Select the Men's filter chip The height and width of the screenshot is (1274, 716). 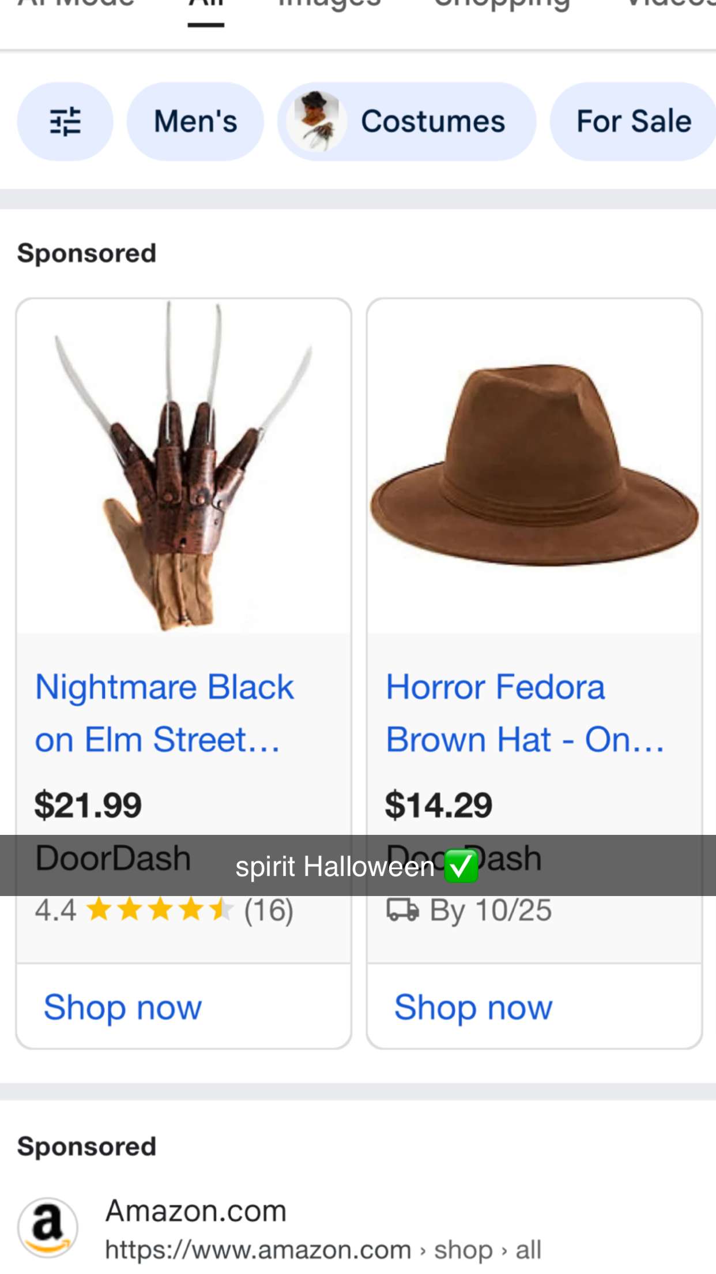tap(195, 122)
